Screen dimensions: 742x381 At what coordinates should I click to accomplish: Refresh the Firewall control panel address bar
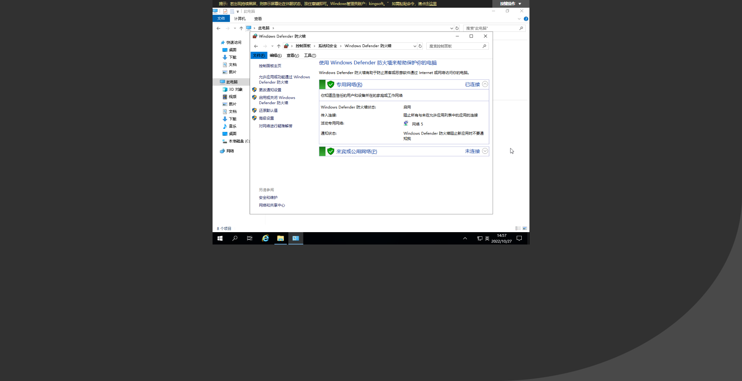(420, 46)
